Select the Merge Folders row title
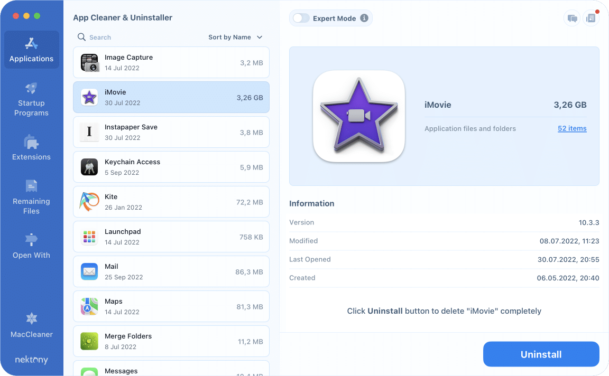The image size is (609, 376). point(128,336)
